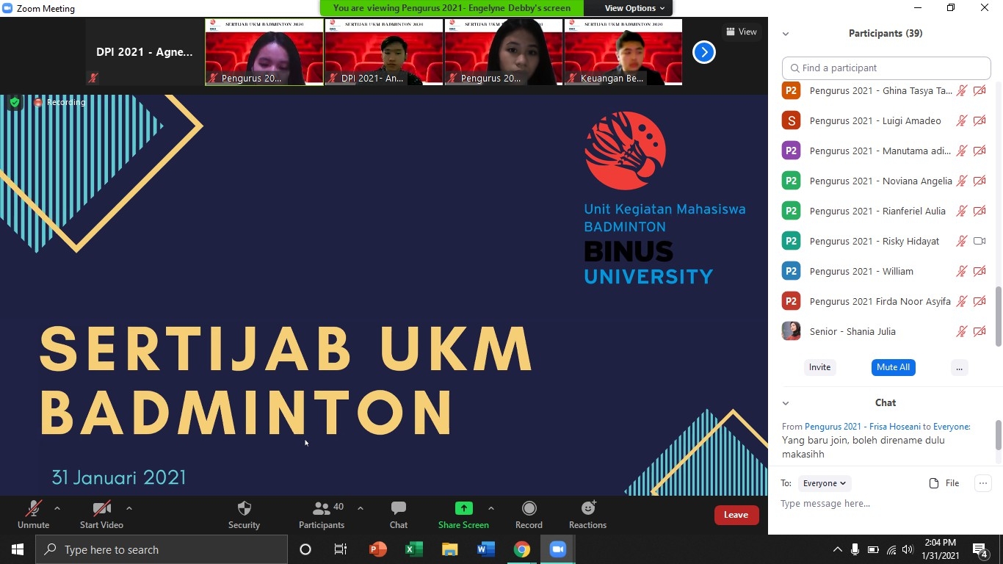This screenshot has width=1003, height=564.
Task: Open Excel from taskbar
Action: click(413, 549)
